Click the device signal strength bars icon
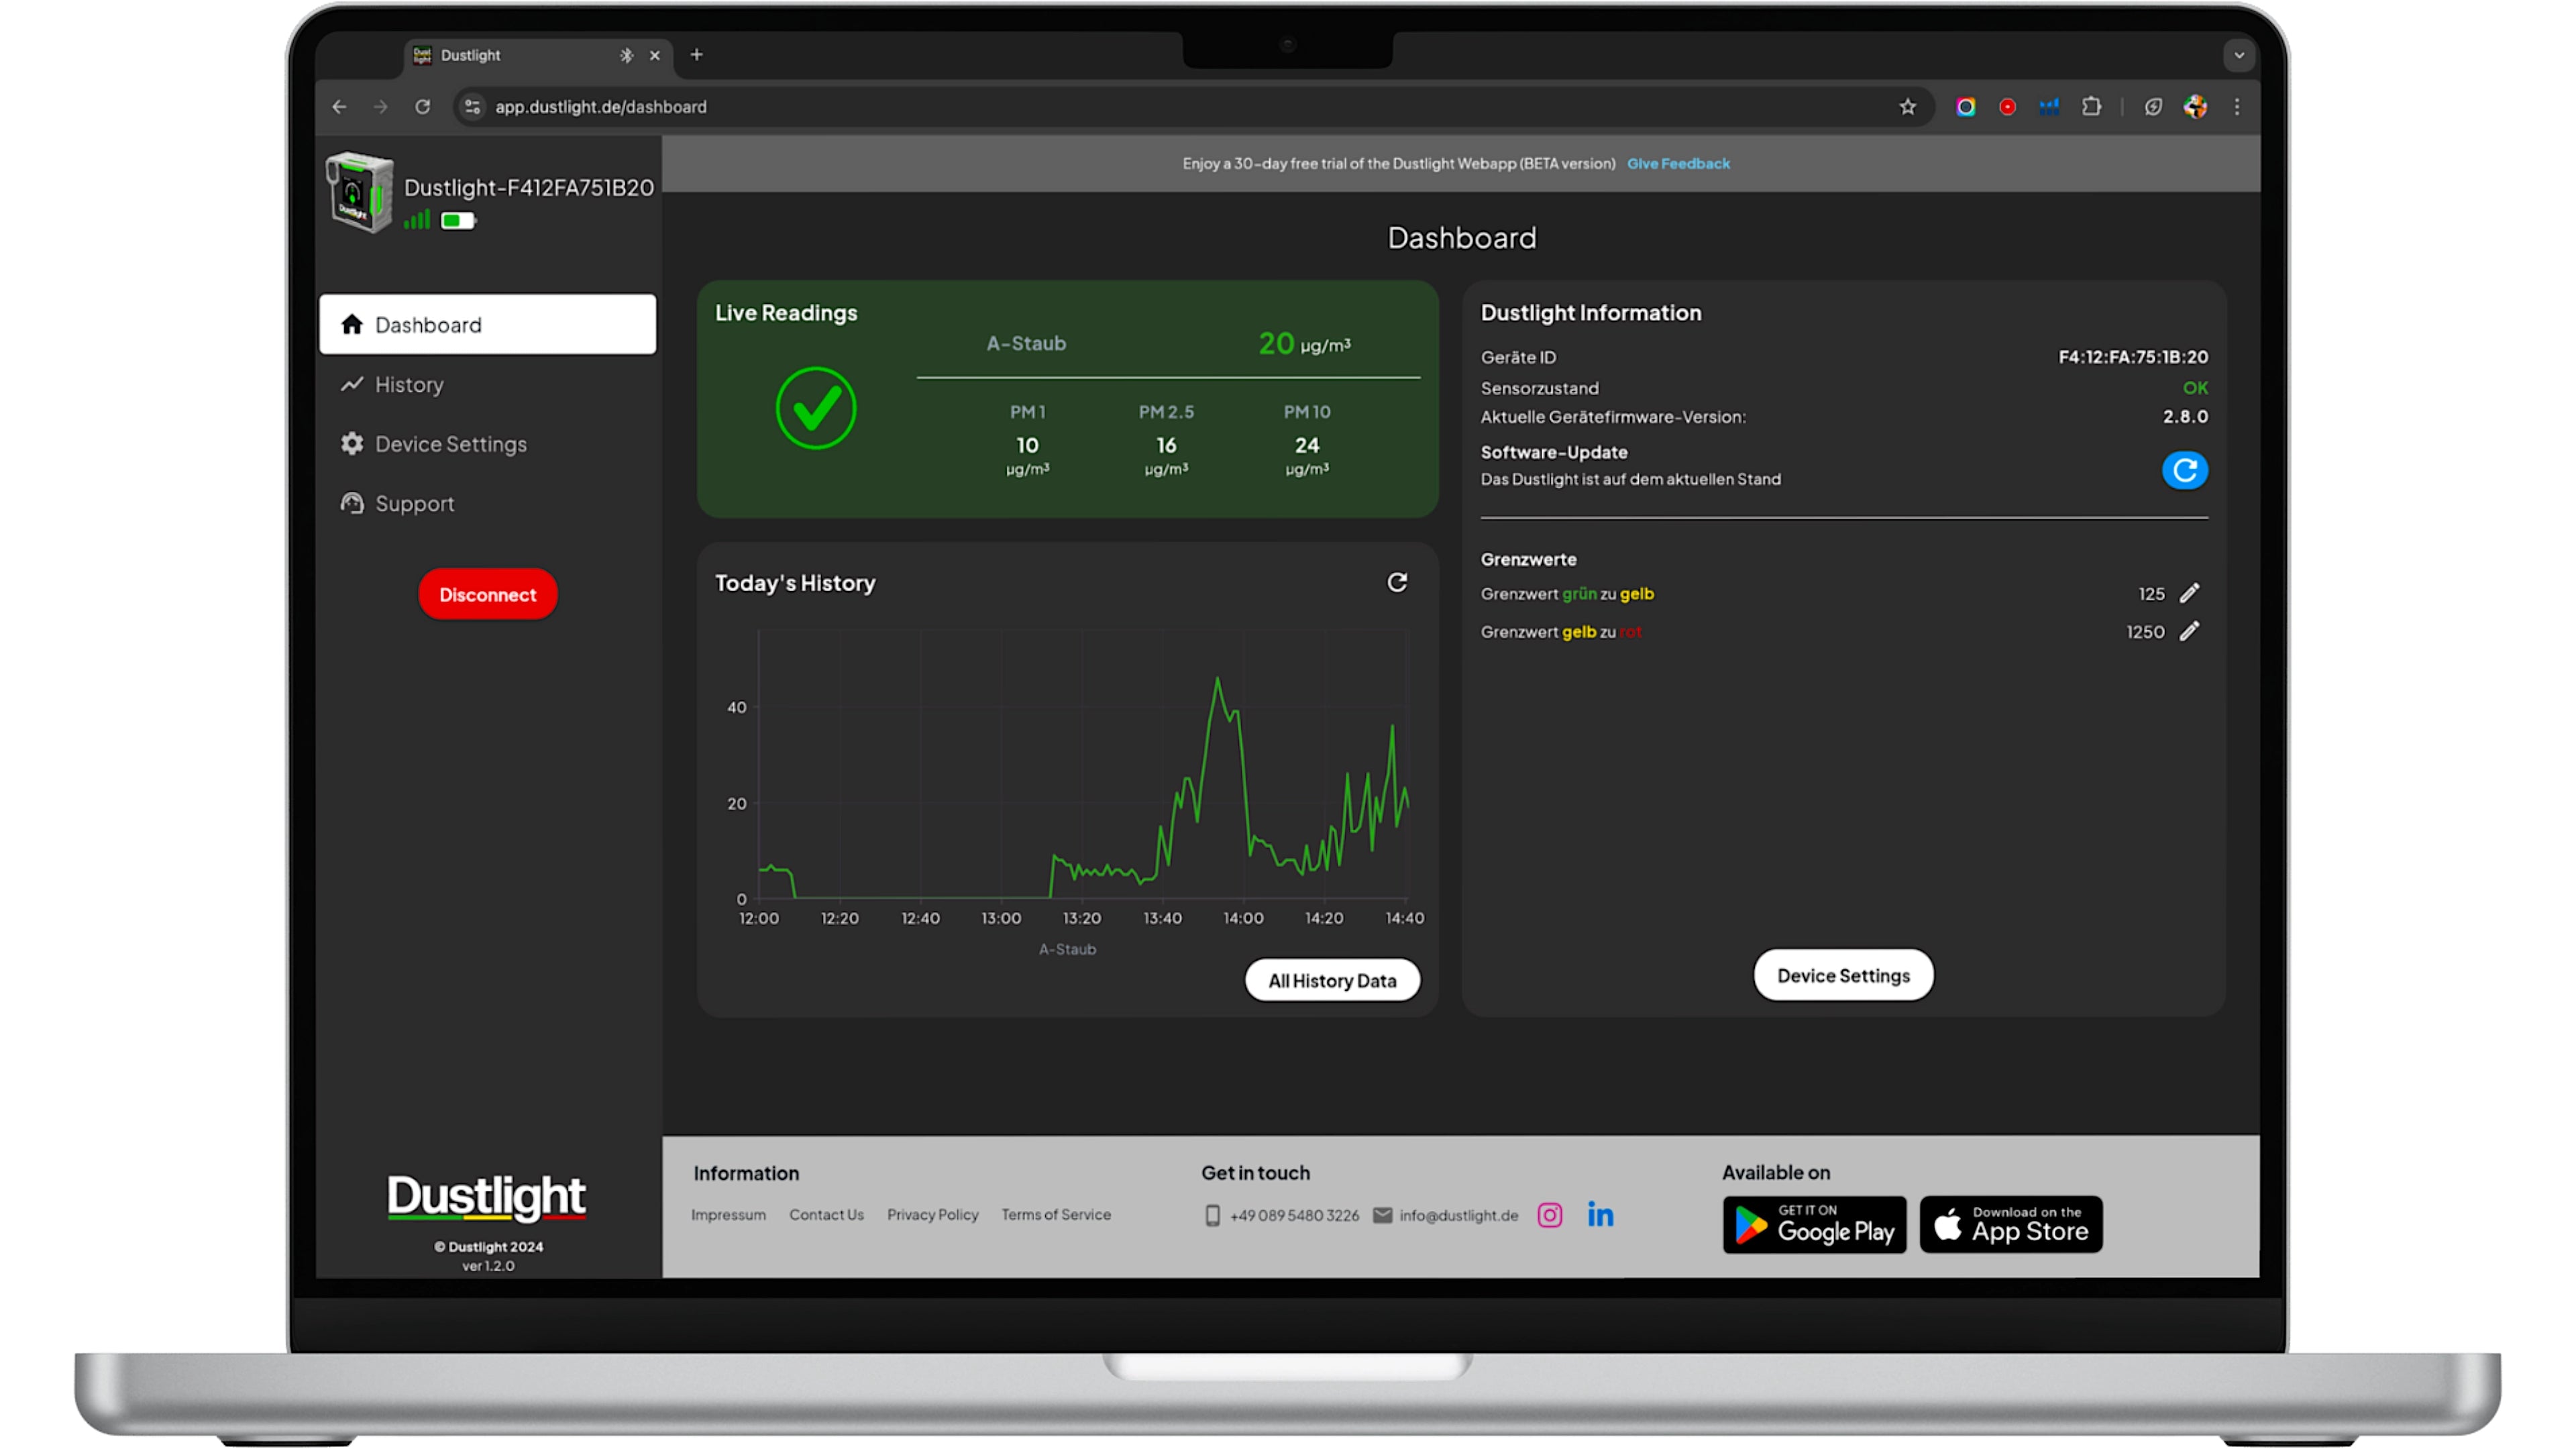This screenshot has width=2576, height=1449. coord(417,220)
